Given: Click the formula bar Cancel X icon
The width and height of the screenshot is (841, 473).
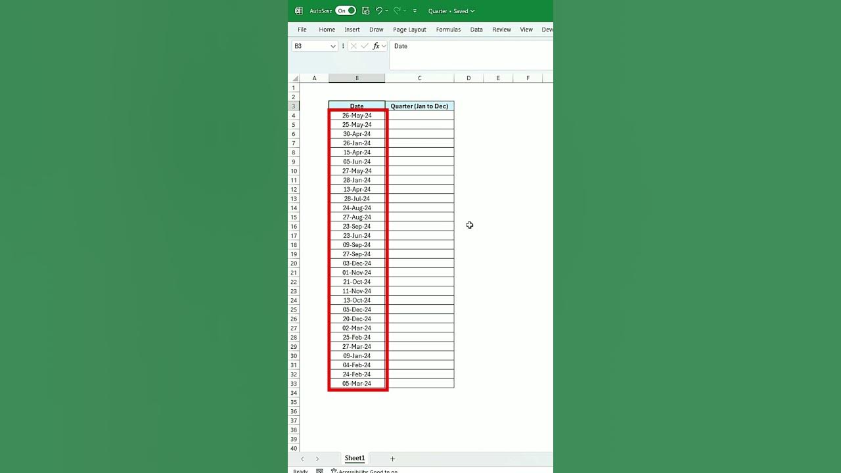Looking at the screenshot, I should [353, 46].
